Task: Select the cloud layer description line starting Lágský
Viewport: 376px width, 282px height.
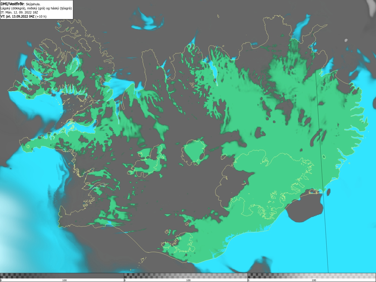Action: (36, 8)
